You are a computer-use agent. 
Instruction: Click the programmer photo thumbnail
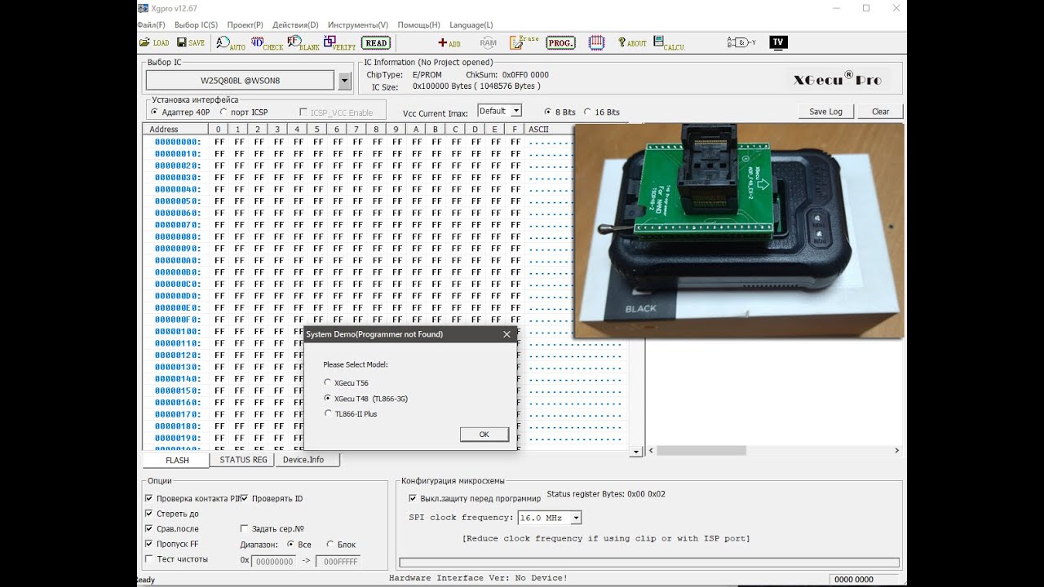click(739, 230)
